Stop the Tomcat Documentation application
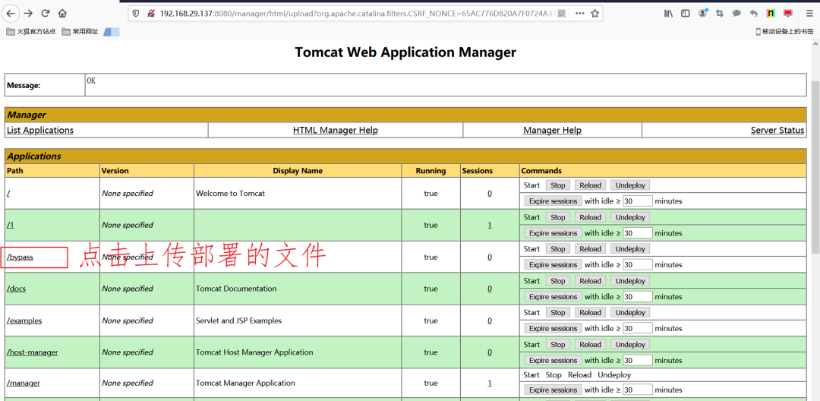The width and height of the screenshot is (820, 401). pos(558,281)
